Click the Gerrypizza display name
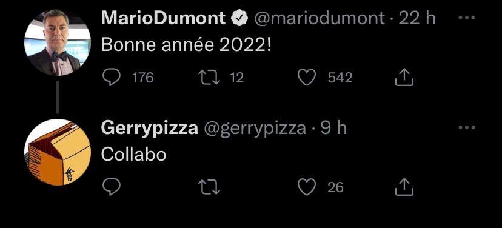The width and height of the screenshot is (502, 228). (x=150, y=129)
